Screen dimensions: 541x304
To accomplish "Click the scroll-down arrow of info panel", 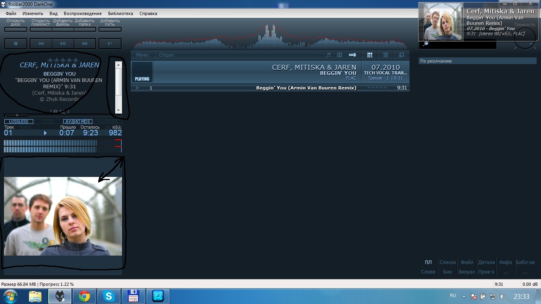I will [x=118, y=110].
